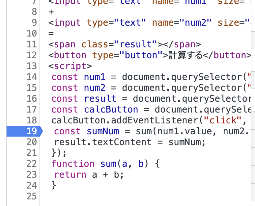This screenshot has width=255, height=206.
Task: Click line number 23 in the gutter
Action: point(32,175)
